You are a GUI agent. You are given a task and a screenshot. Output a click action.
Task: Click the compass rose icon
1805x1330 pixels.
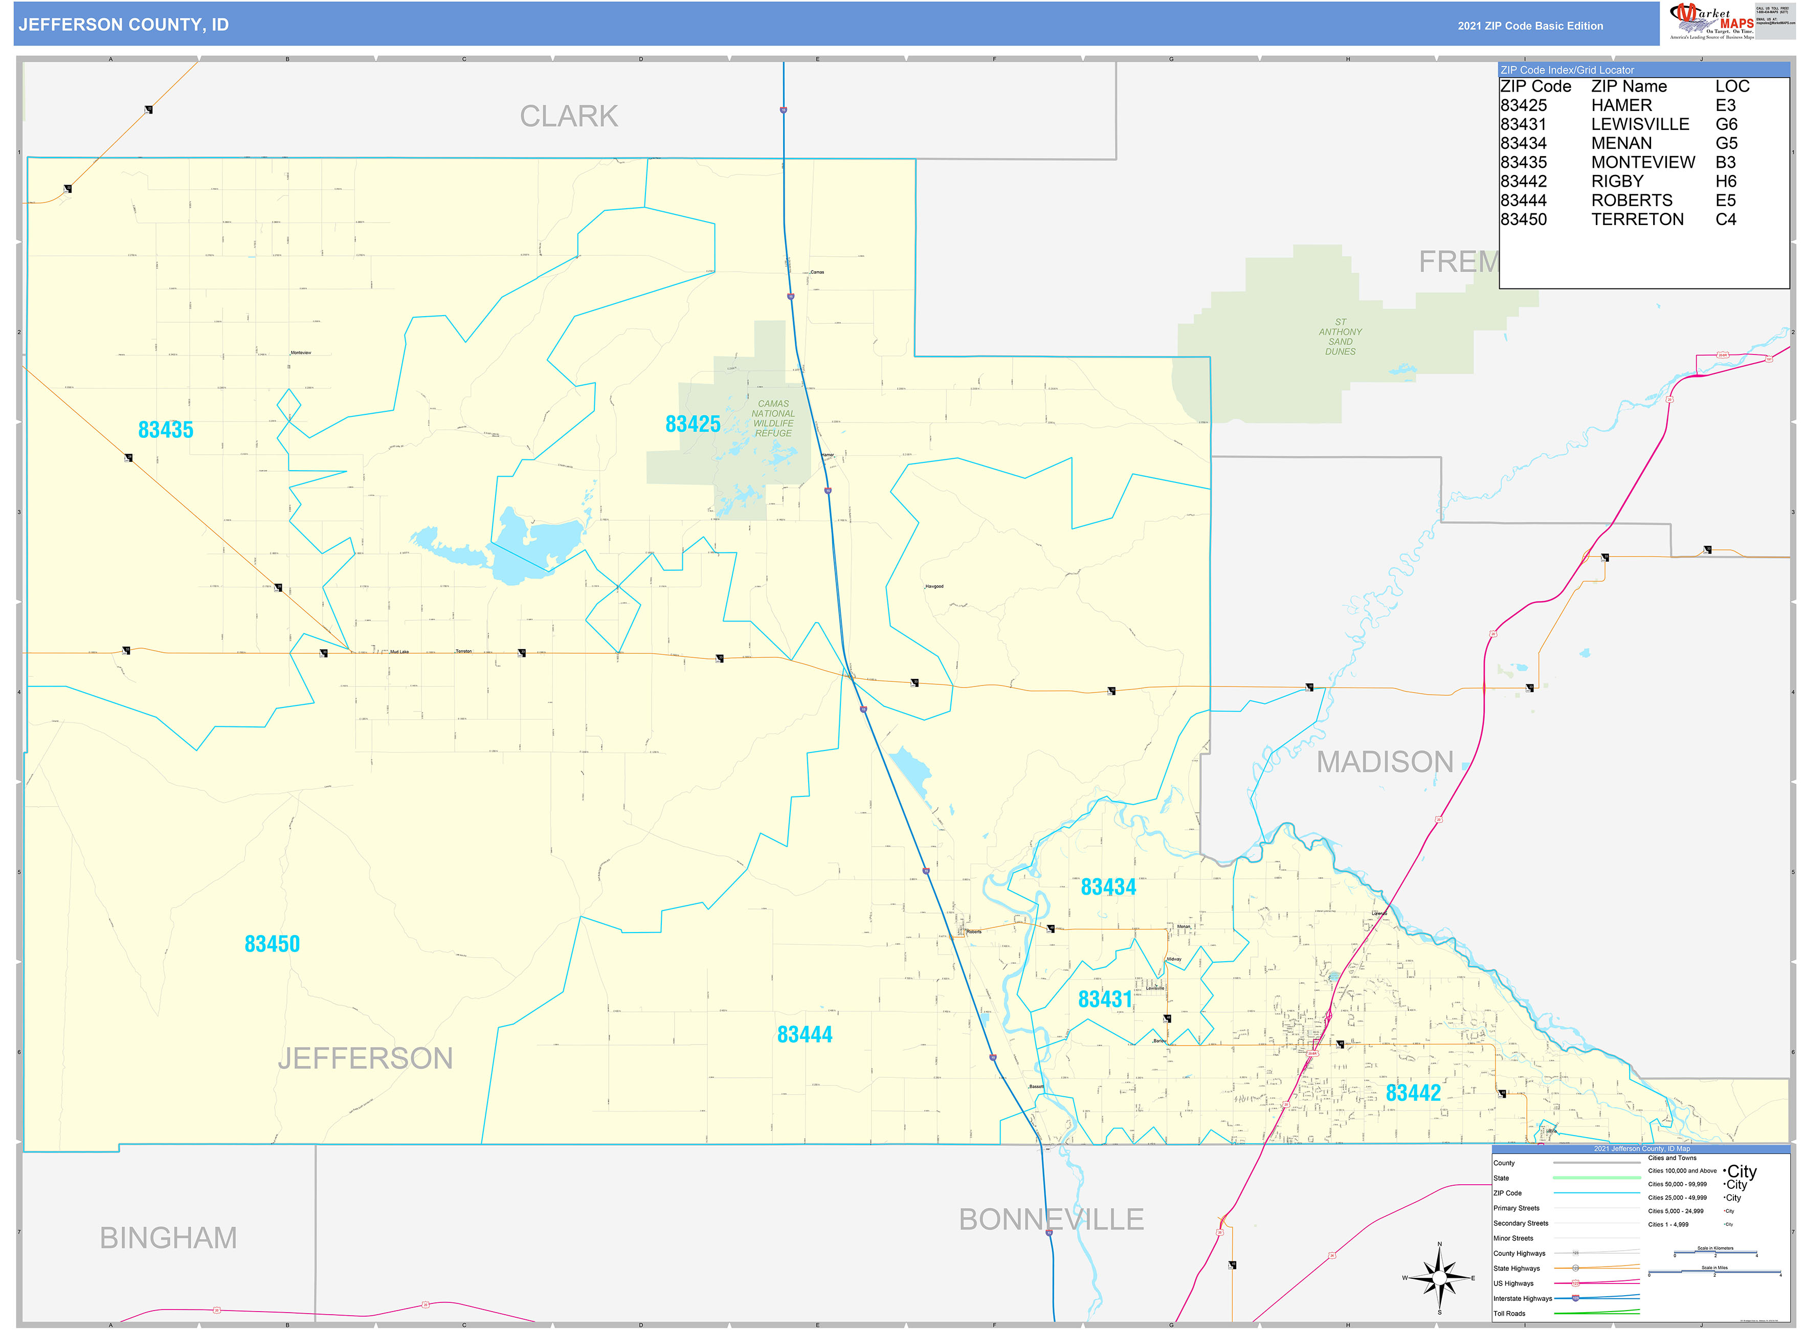pos(1439,1278)
